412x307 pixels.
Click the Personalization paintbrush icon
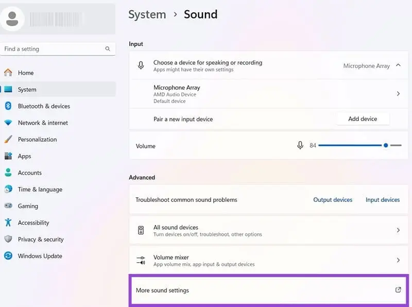[8, 139]
